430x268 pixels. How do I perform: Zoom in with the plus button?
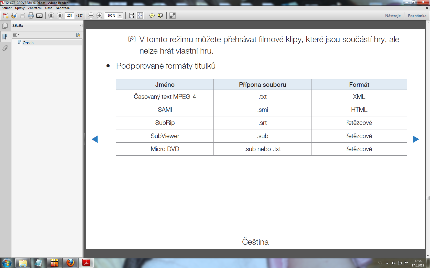100,16
